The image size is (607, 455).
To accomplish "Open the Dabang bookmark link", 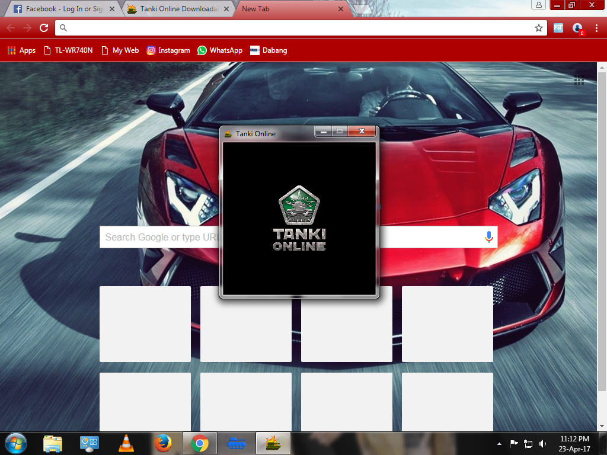I will tap(269, 50).
